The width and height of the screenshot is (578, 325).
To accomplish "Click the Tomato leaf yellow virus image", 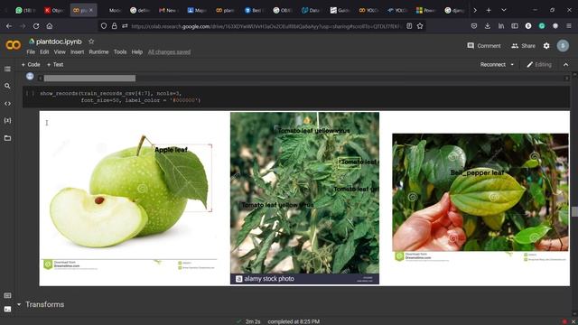I will [x=304, y=198].
